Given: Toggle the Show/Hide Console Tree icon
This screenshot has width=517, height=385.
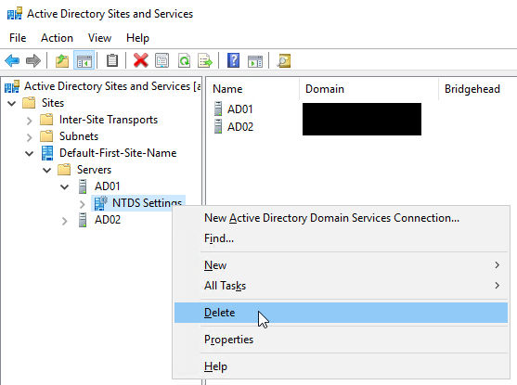Looking at the screenshot, I should [x=84, y=60].
